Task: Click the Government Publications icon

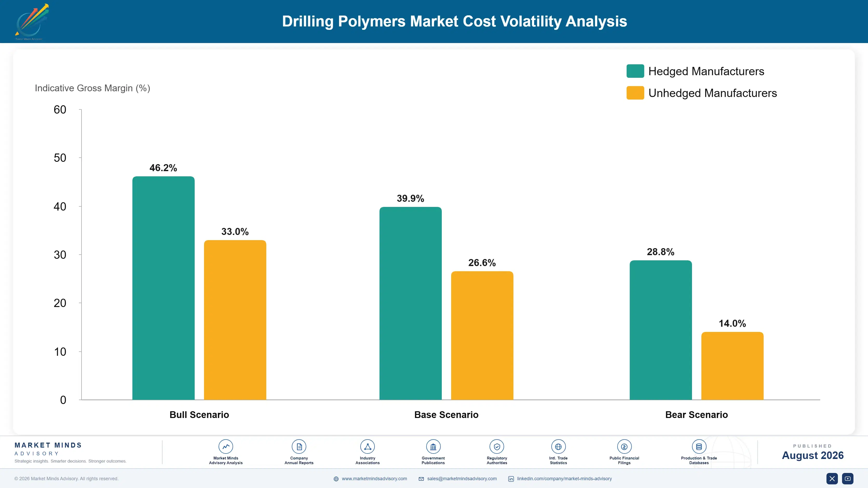Action: click(433, 447)
